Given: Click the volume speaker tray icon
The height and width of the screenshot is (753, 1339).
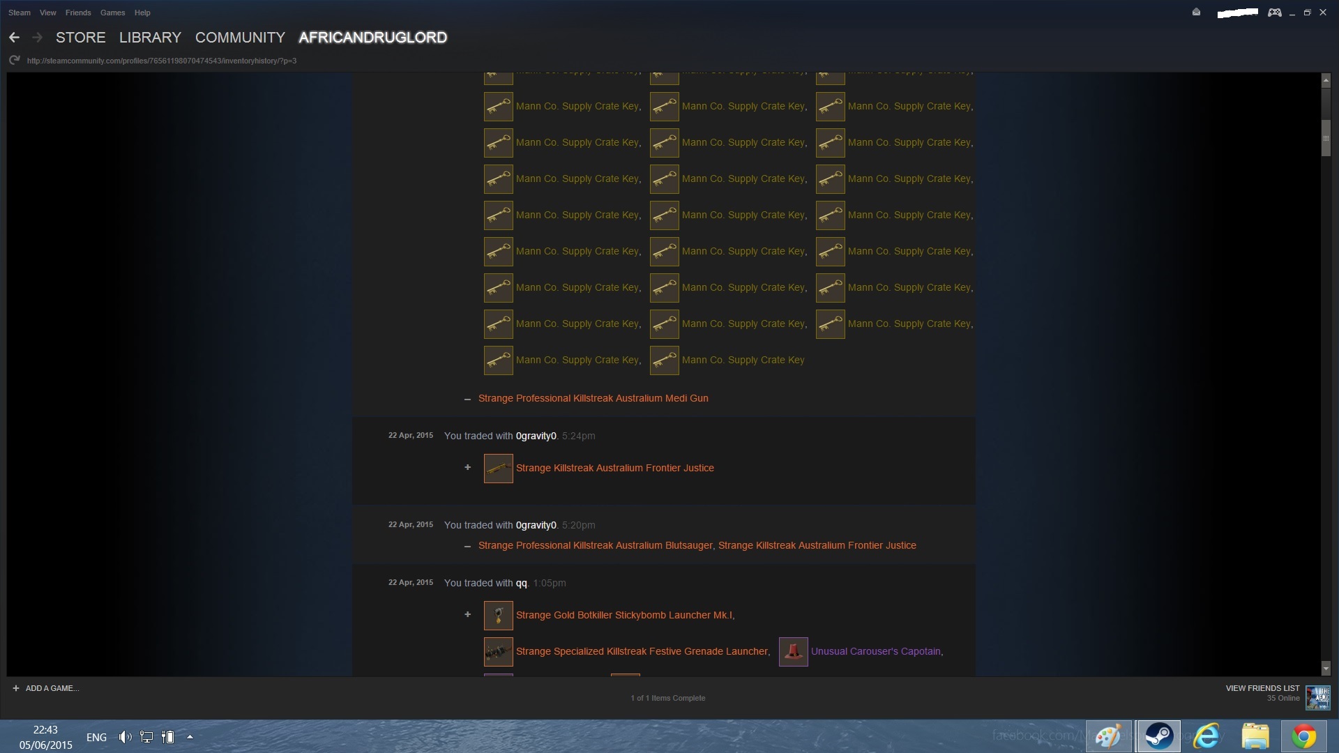Looking at the screenshot, I should [x=124, y=737].
